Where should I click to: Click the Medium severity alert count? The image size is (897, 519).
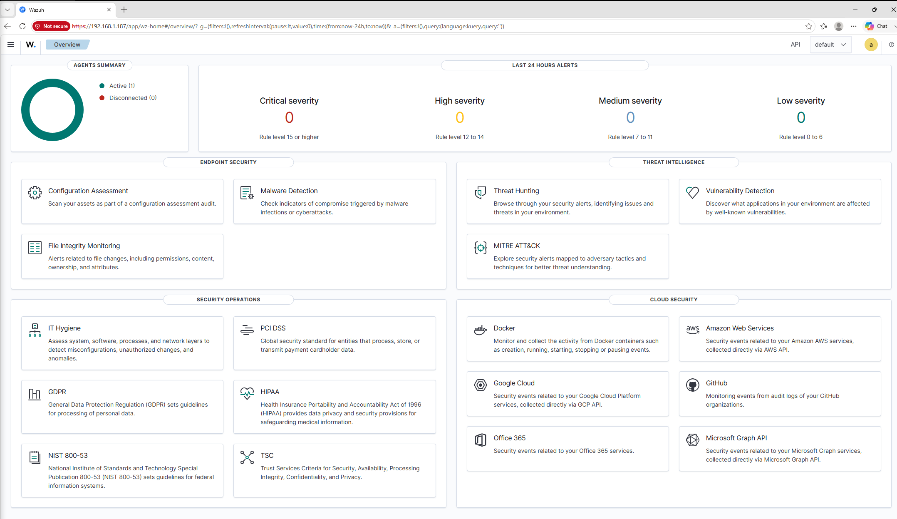tap(630, 117)
